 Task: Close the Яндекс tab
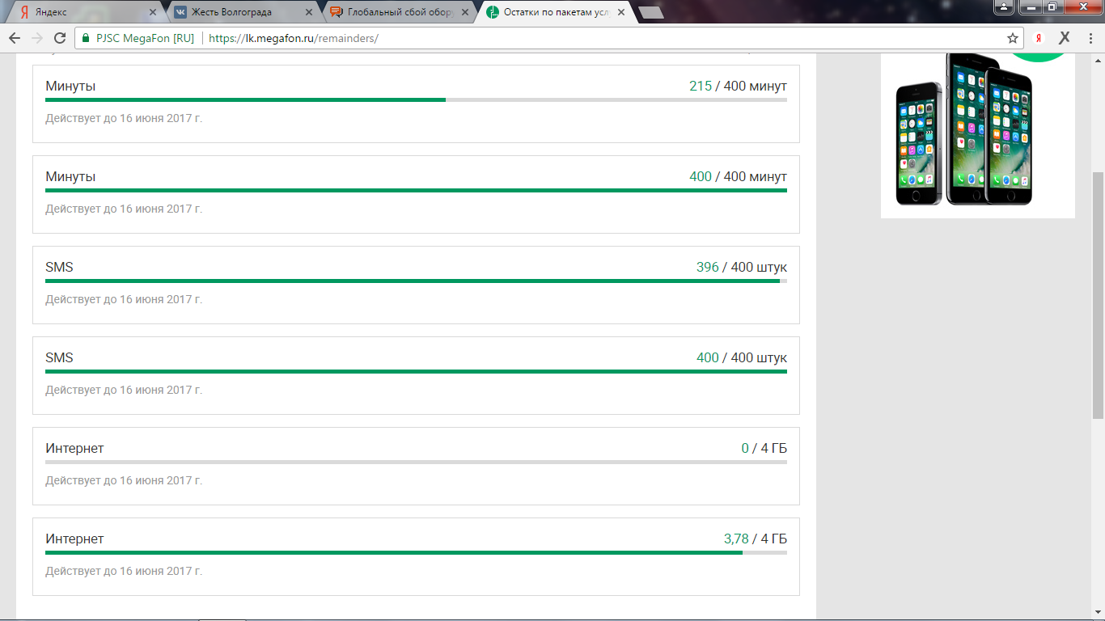click(x=153, y=12)
